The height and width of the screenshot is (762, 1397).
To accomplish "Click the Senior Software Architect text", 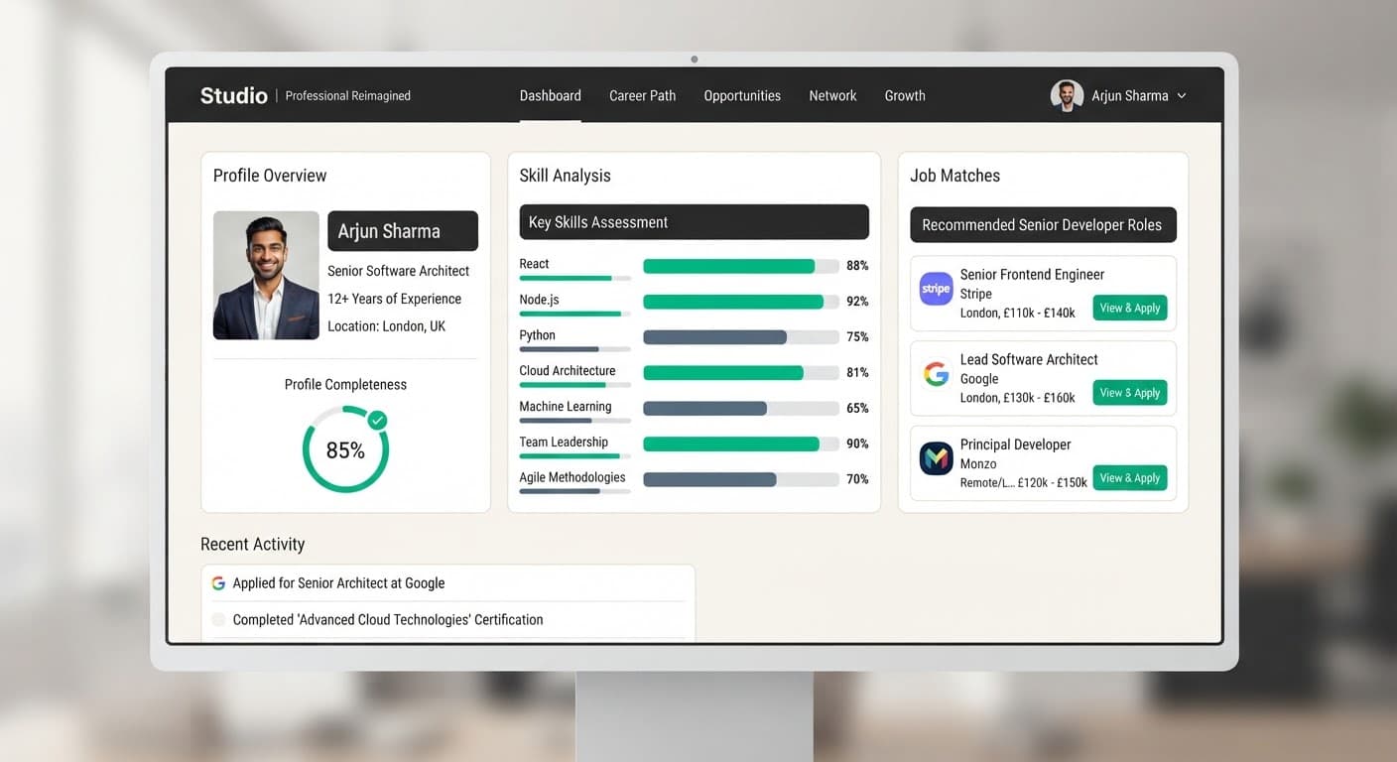I will [x=398, y=271].
